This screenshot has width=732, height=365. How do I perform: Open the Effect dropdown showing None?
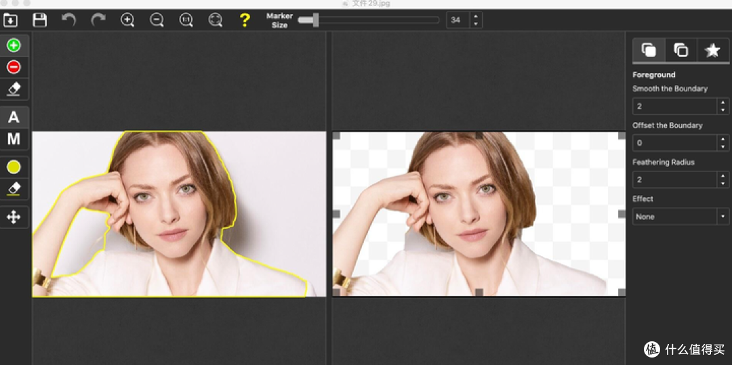[680, 216]
